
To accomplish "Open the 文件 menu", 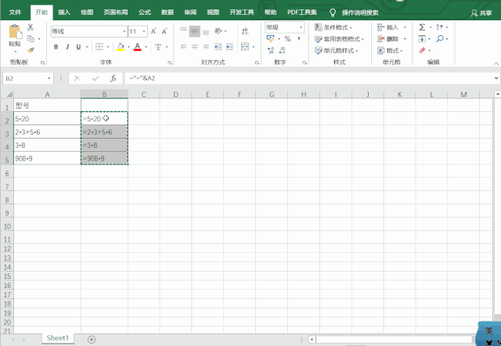I will click(x=15, y=13).
